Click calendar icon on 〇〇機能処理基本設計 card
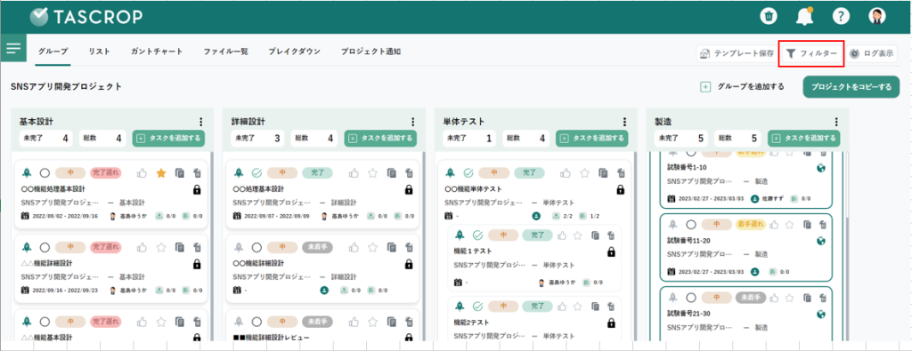This screenshot has height=351, width=912. coord(25,216)
